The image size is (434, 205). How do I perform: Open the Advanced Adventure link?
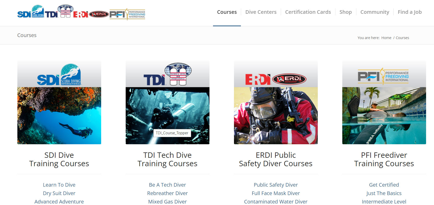[59, 202]
